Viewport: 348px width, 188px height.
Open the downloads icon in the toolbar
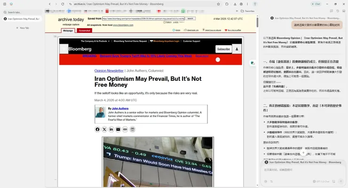point(235,4)
